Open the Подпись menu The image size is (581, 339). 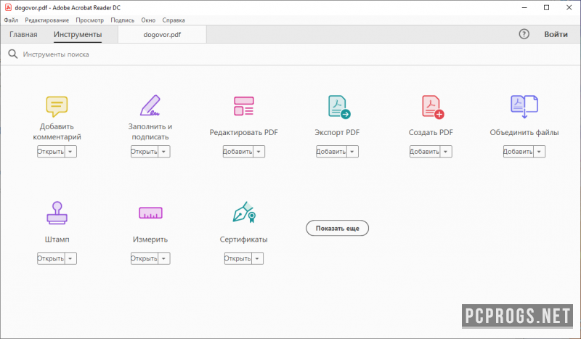[x=122, y=20]
